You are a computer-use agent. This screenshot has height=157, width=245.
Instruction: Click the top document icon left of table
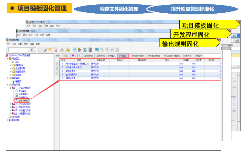tap(57, 64)
